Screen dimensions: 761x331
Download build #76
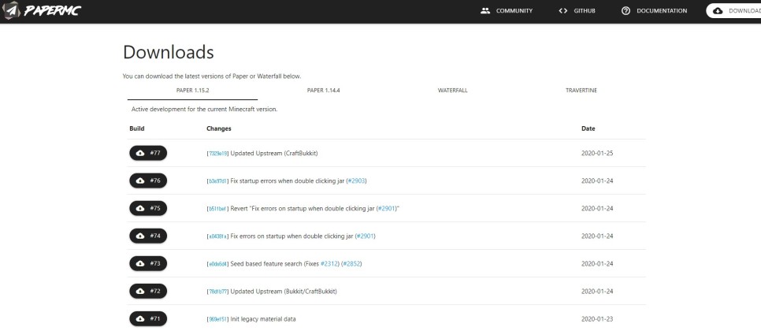pos(148,180)
